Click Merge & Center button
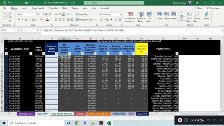The height and width of the screenshot is (126, 224). click(x=85, y=20)
